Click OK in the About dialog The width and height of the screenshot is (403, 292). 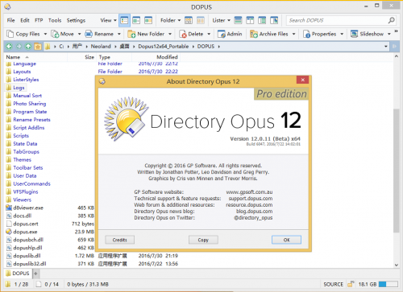[x=286, y=240]
